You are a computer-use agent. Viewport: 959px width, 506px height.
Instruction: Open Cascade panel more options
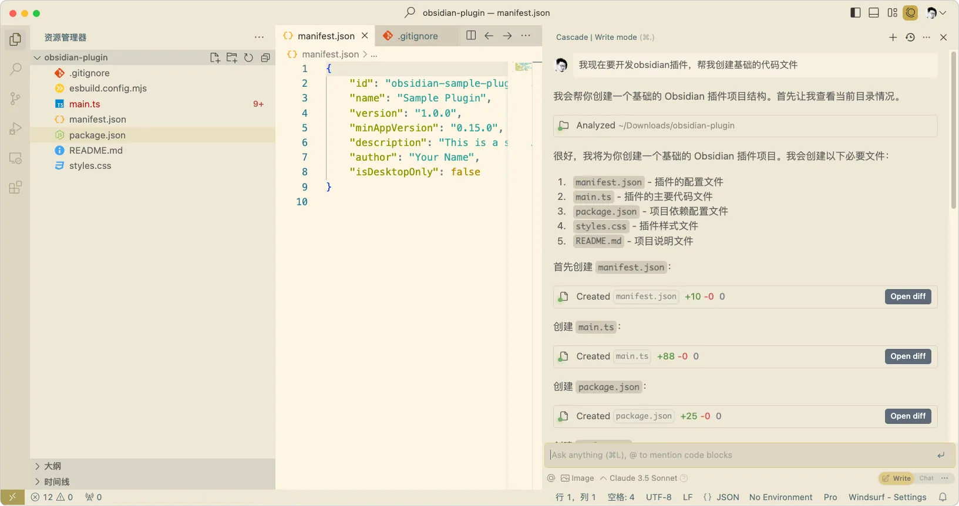pos(927,37)
